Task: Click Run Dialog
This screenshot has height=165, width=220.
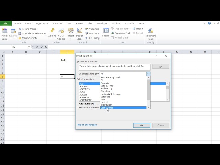Action: click(92, 38)
